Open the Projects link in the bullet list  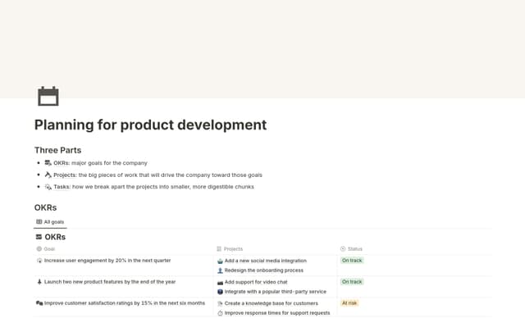(x=65, y=175)
